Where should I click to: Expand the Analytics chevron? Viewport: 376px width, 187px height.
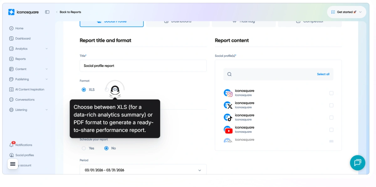pos(47,48)
